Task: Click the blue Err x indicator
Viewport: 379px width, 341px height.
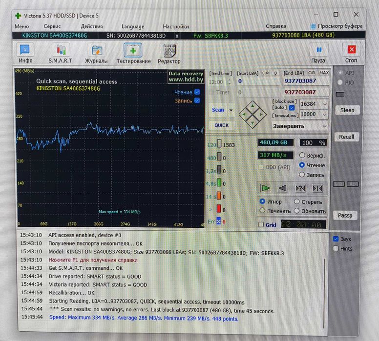Action: click(218, 221)
